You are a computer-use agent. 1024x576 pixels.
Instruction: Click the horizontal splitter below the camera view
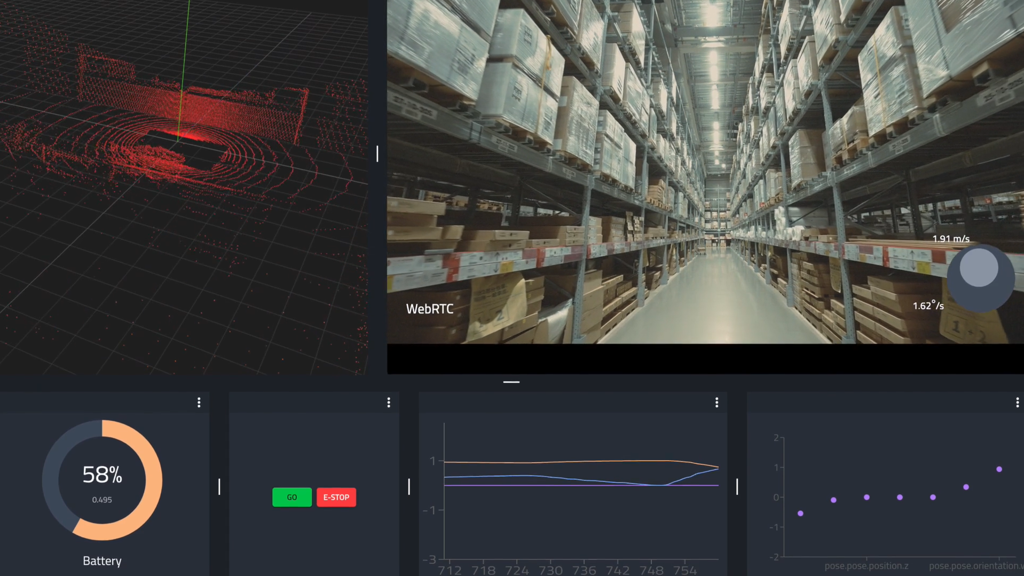point(511,382)
